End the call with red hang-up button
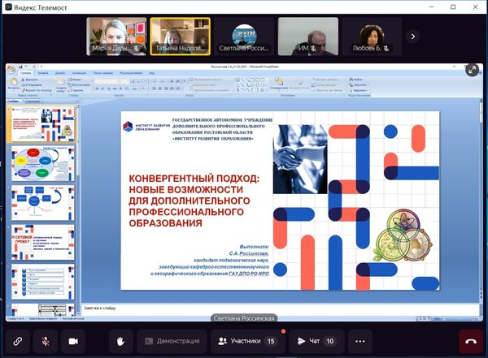488x358 pixels. (x=470, y=341)
